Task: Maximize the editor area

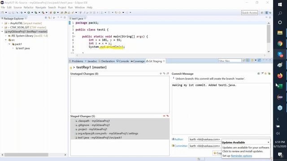Action: pyautogui.click(x=270, y=17)
